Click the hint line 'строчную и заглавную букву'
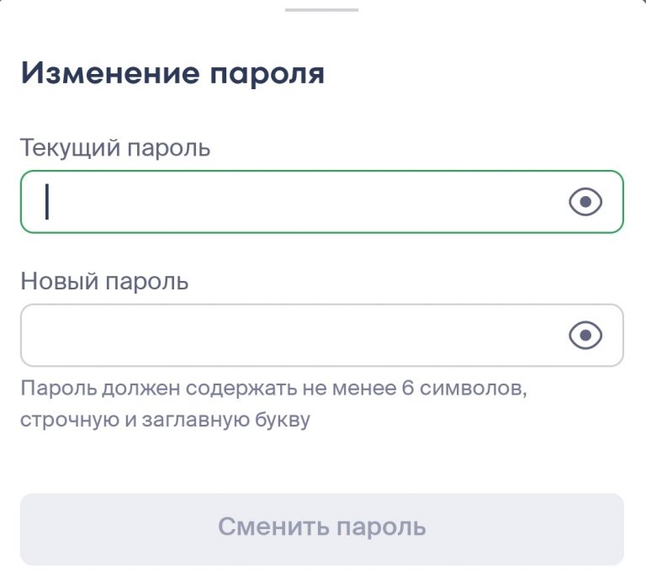 pyautogui.click(x=165, y=420)
